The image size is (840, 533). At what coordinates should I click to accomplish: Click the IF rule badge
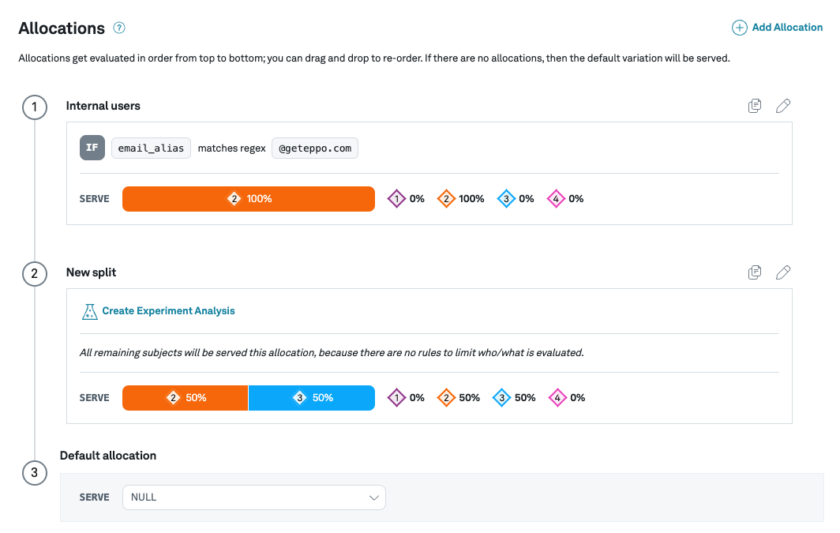tap(92, 148)
